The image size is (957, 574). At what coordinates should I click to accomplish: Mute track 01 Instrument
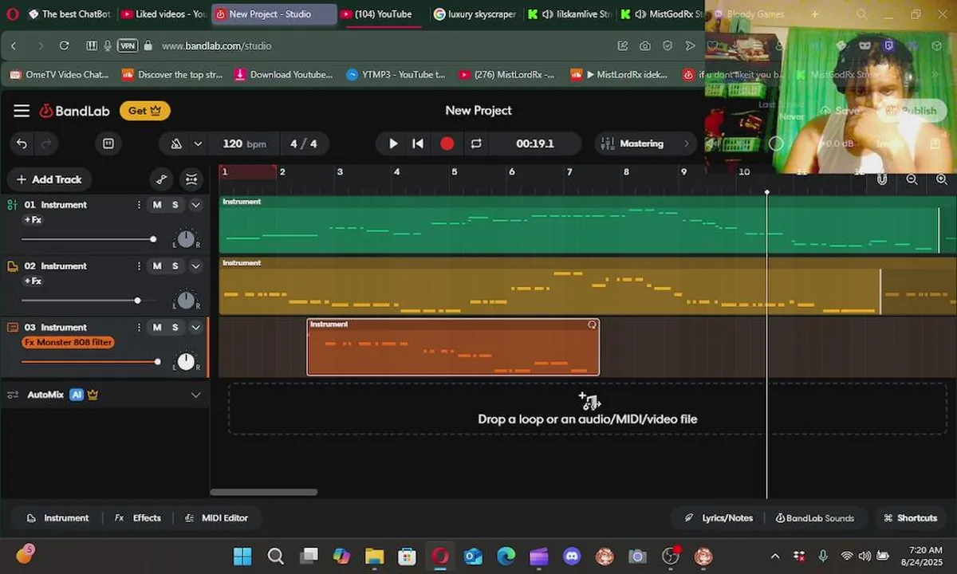(157, 205)
